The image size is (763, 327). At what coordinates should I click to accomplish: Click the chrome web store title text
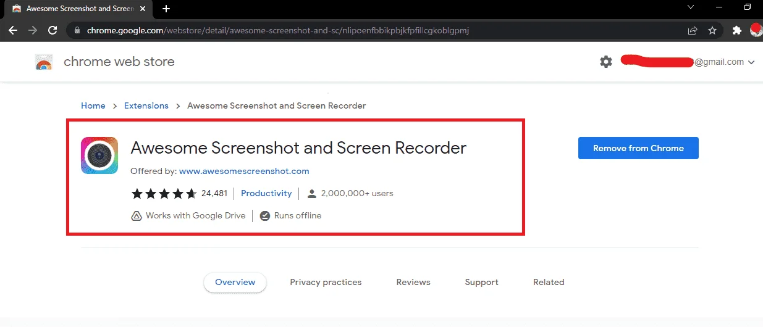pos(119,62)
